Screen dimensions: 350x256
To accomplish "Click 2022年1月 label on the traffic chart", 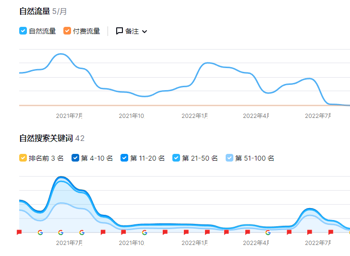I will (194, 116).
